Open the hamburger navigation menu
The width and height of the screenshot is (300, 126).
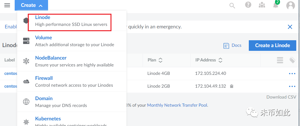point(7,5)
